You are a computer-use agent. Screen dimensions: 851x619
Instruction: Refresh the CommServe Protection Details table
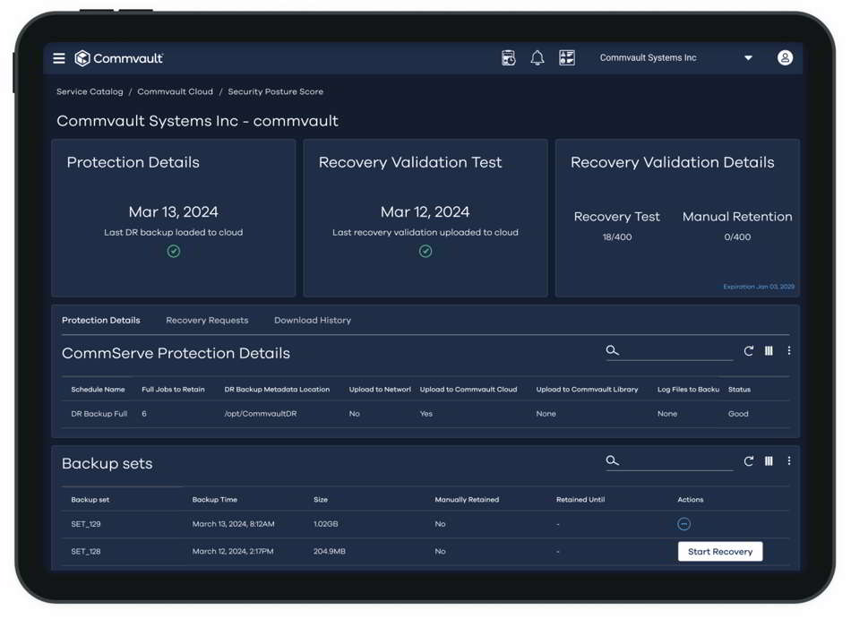(x=748, y=351)
